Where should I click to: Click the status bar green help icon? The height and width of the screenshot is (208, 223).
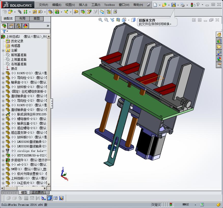[x=202, y=205]
